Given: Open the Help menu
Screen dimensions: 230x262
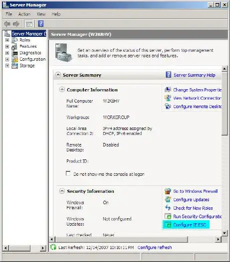Looking at the screenshot, I should tap(56, 14).
